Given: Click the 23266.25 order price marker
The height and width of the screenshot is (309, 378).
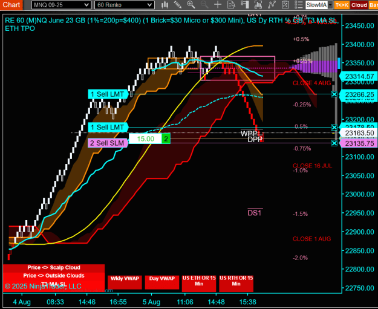Looking at the screenshot, I should 359,94.
